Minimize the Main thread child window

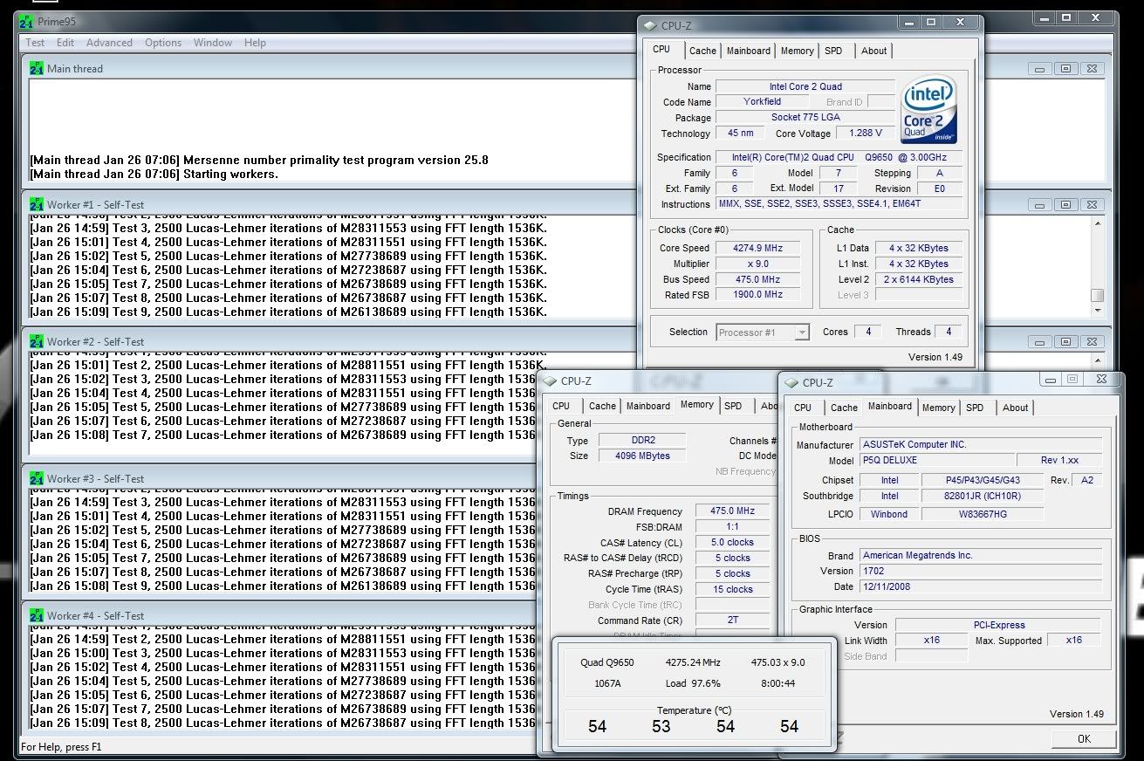[x=1040, y=69]
